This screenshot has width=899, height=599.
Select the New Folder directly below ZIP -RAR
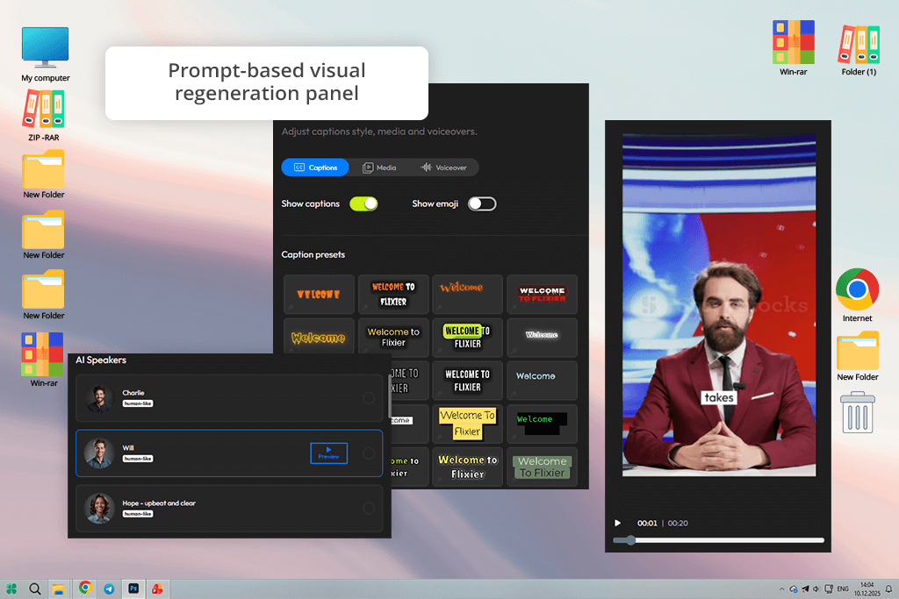click(44, 175)
